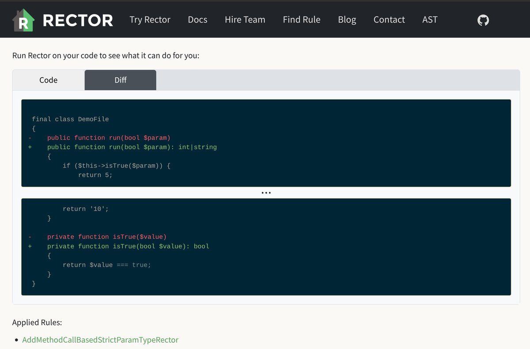Viewport: 530px width, 349px height.
Task: Click the 'Run Rector on your code' text
Action: [x=106, y=56]
